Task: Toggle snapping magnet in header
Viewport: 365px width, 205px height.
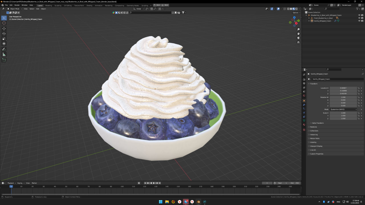Action: point(151,9)
